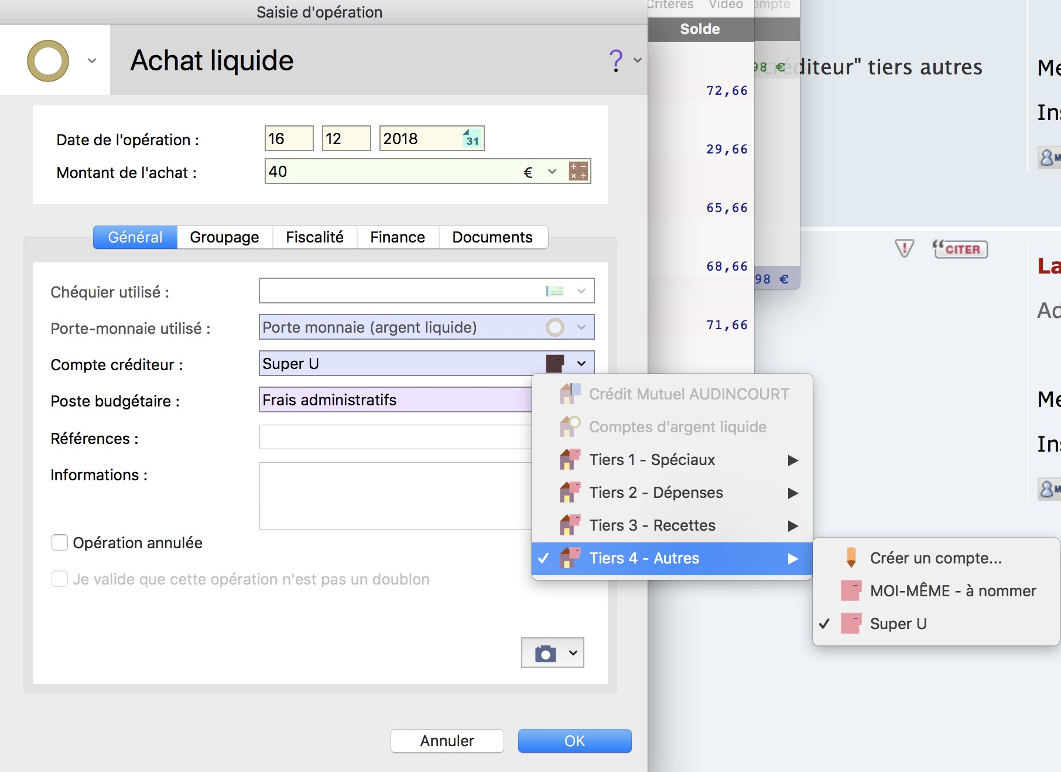This screenshot has width=1061, height=772.
Task: Click the cheque icon in Chéquier field
Action: point(555,291)
